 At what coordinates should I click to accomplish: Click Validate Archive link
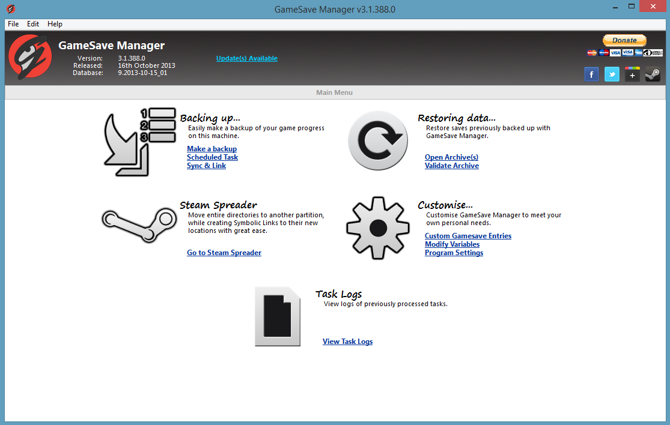point(452,166)
